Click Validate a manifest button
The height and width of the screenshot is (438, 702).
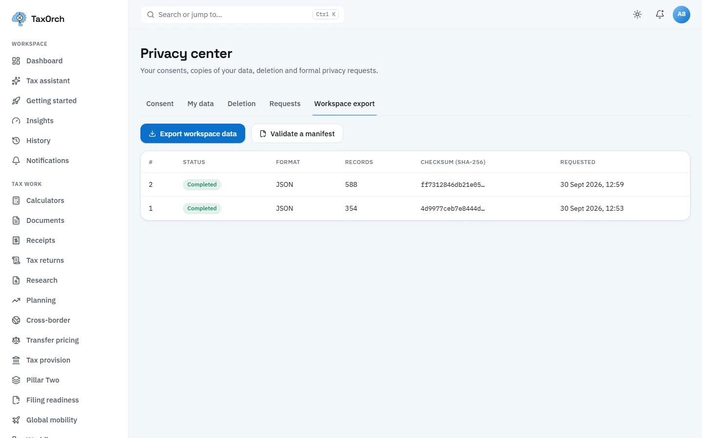click(297, 134)
